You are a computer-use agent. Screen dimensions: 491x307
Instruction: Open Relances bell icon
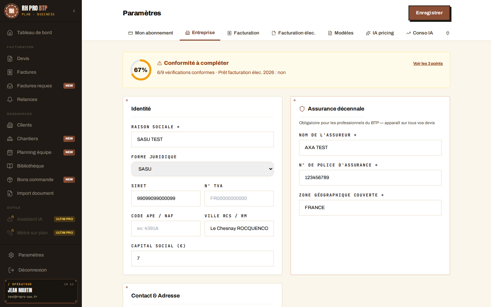(10, 100)
